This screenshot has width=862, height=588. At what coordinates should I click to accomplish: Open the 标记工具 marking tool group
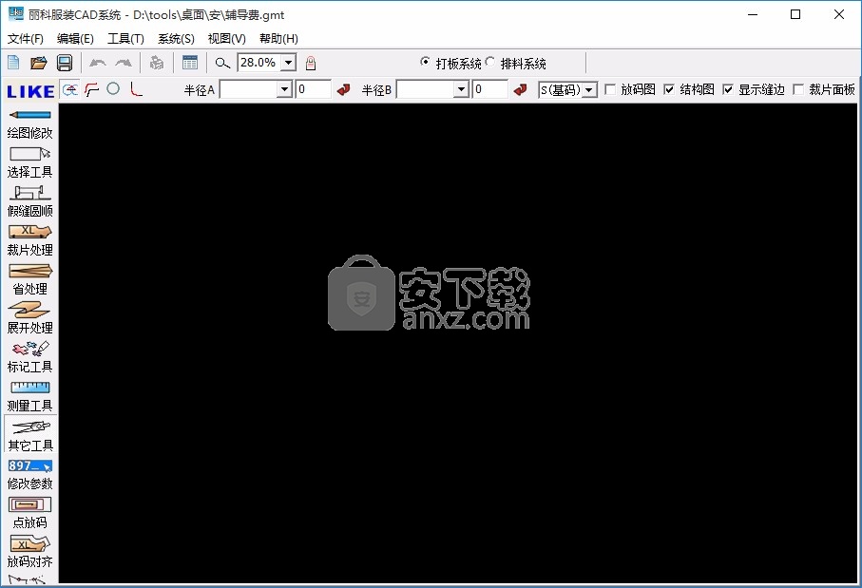(x=30, y=358)
